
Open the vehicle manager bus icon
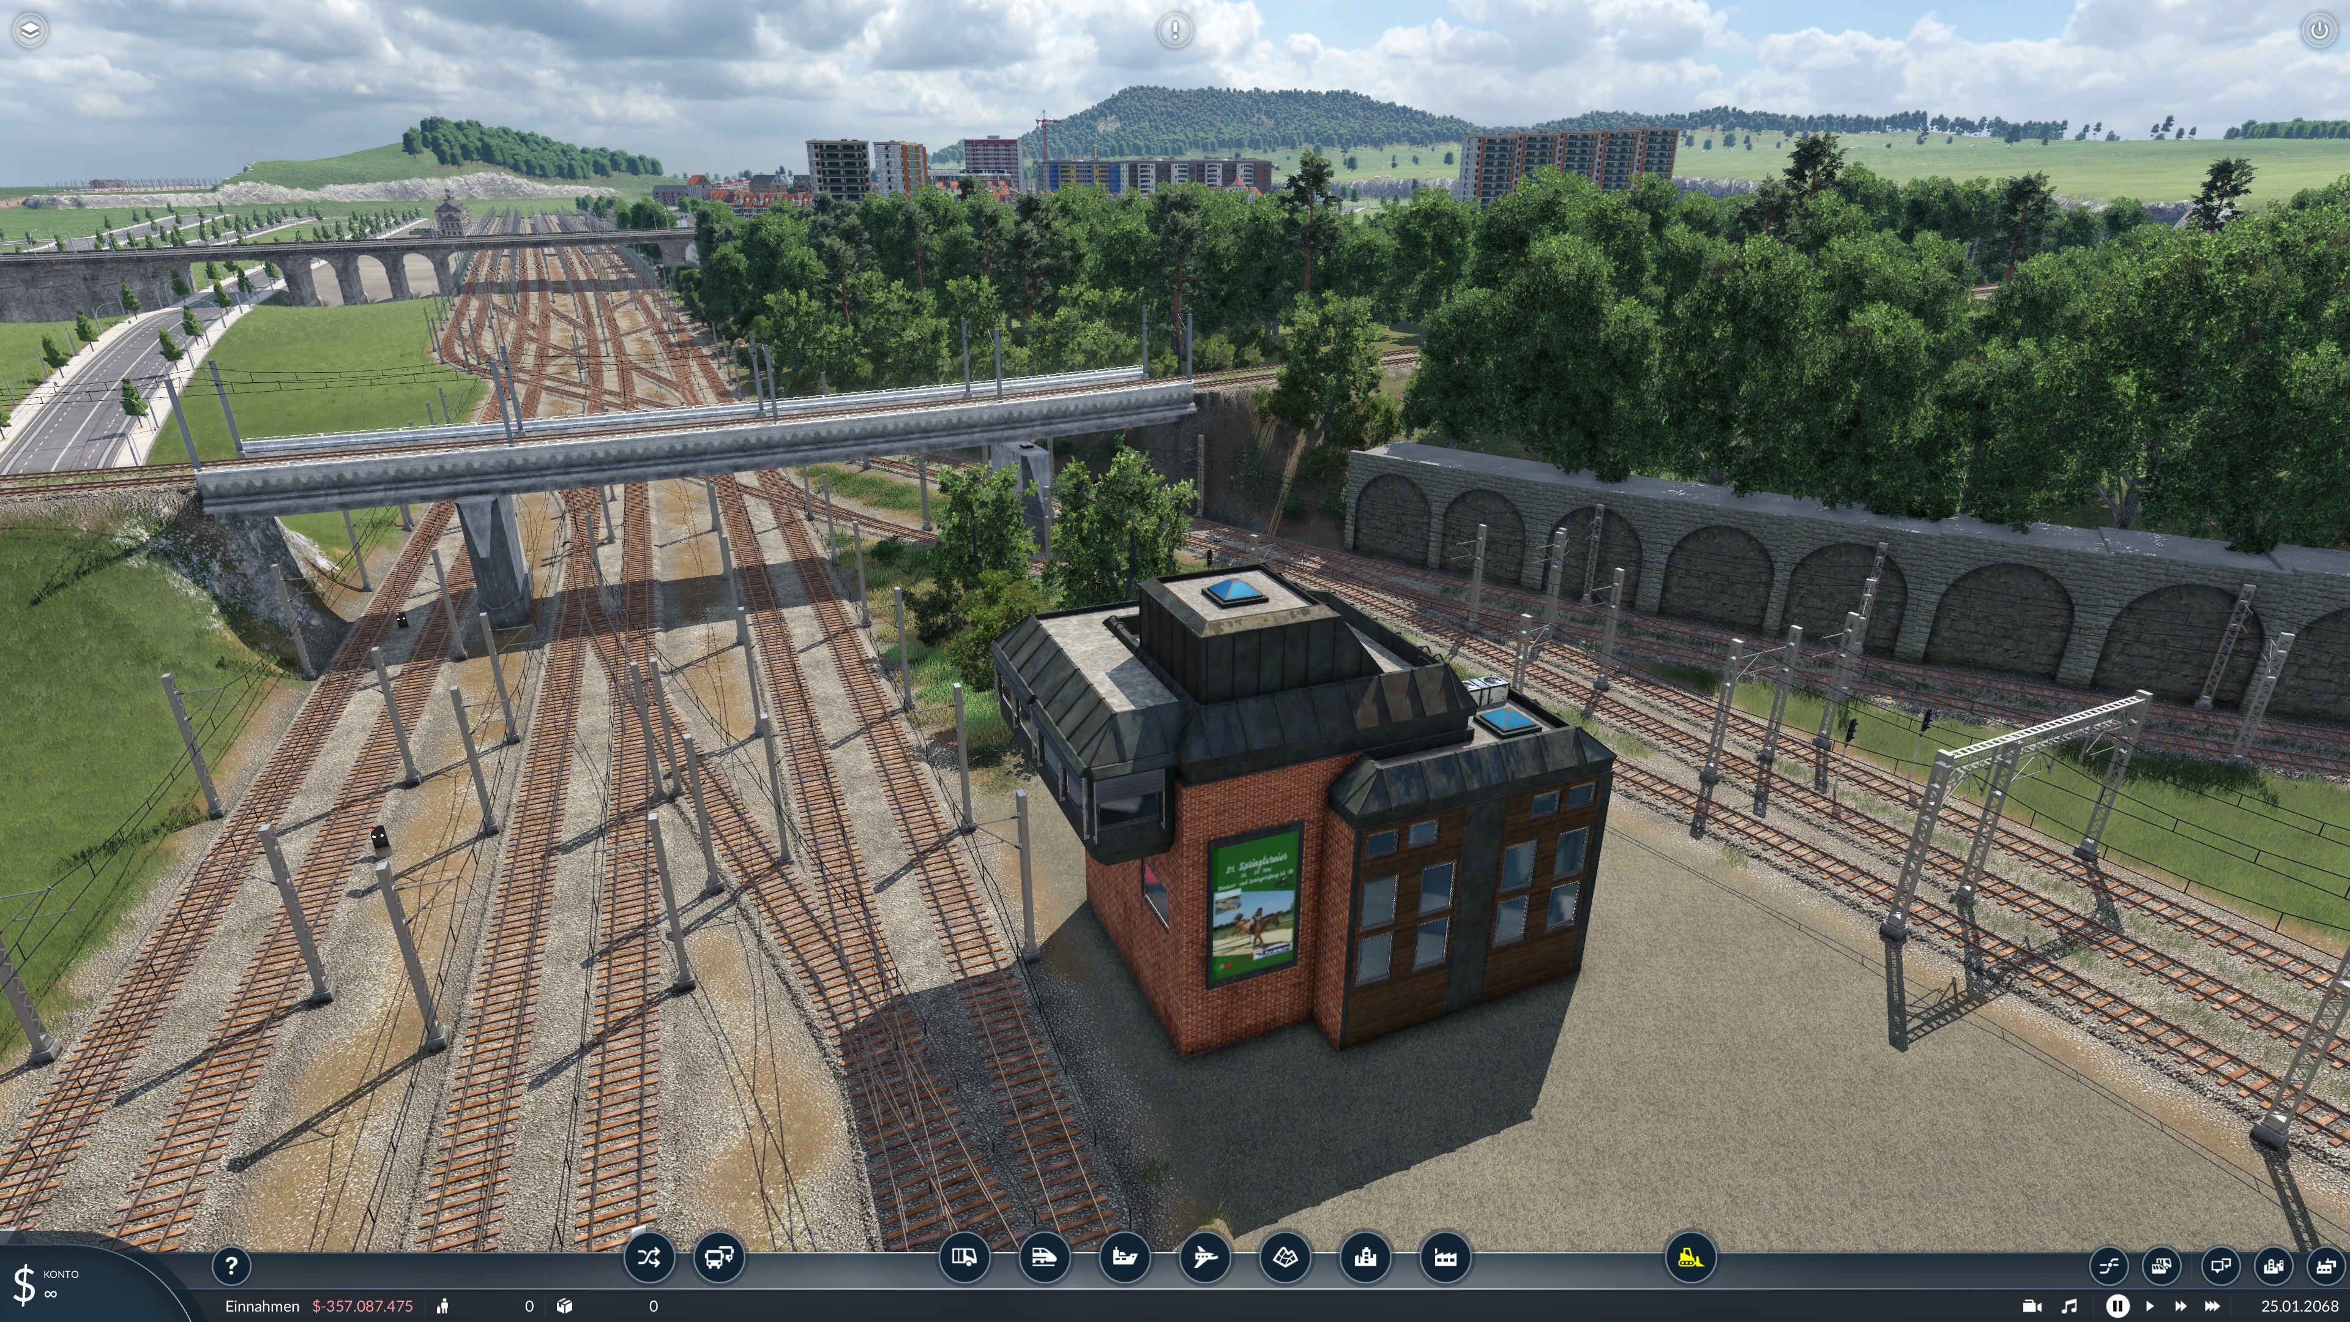[719, 1258]
